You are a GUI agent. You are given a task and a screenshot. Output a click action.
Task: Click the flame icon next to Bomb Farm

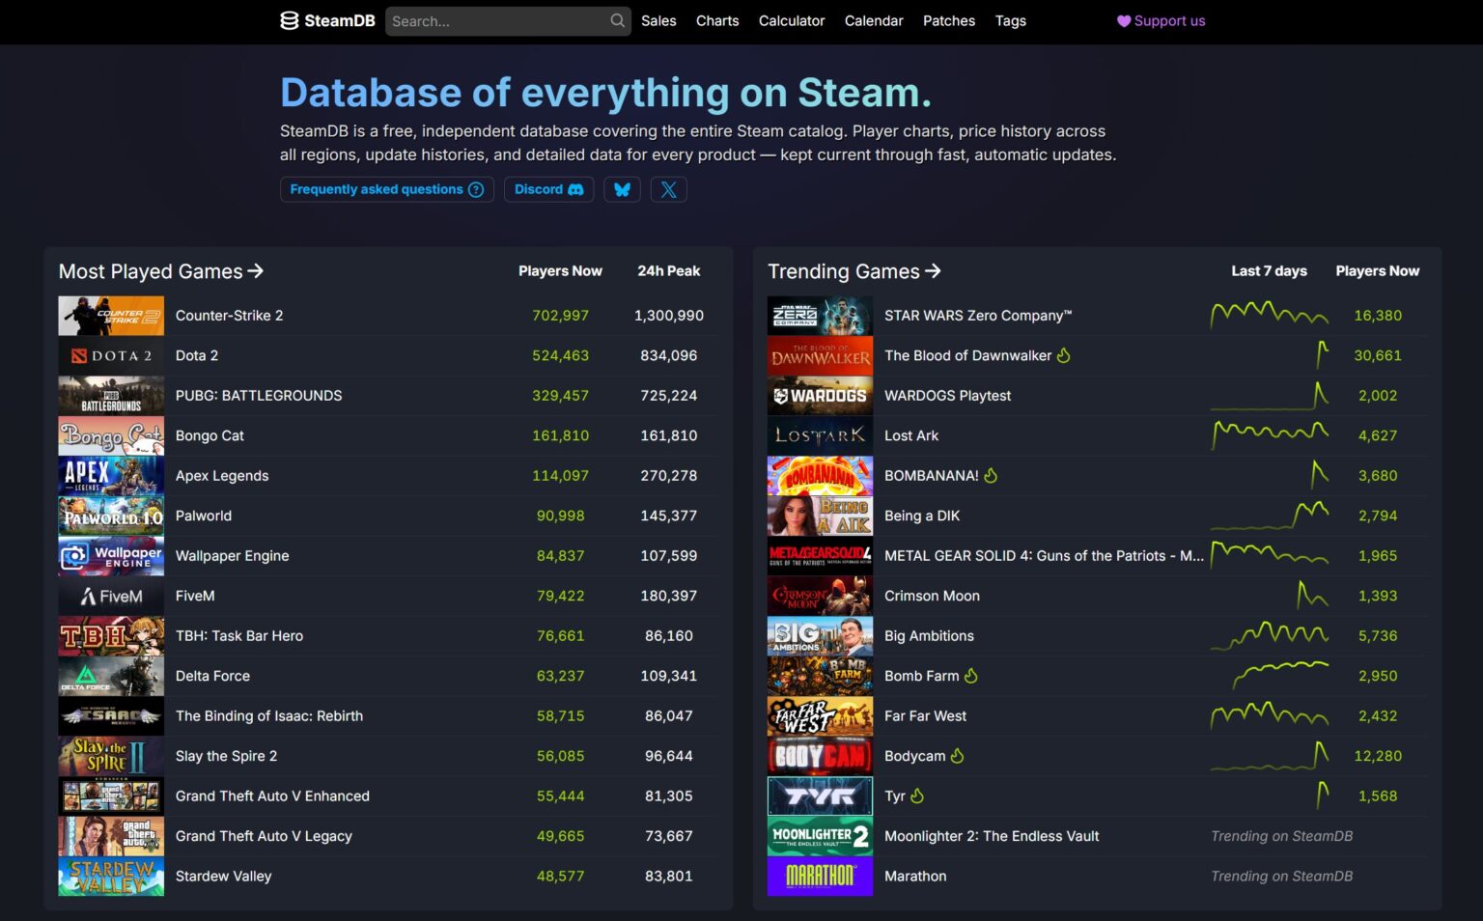(x=971, y=676)
